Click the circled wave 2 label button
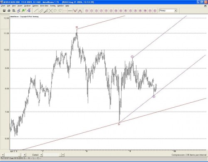 click(x=97, y=11)
